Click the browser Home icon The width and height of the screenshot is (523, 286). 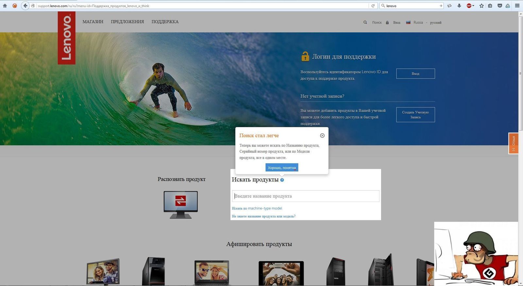pos(5,6)
